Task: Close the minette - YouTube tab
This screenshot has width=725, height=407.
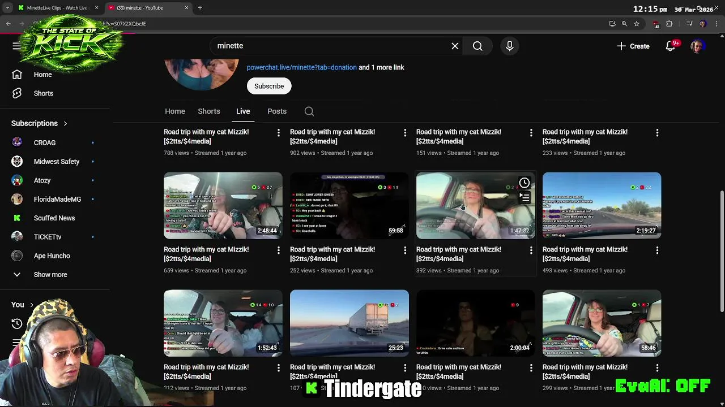Action: pos(186,8)
